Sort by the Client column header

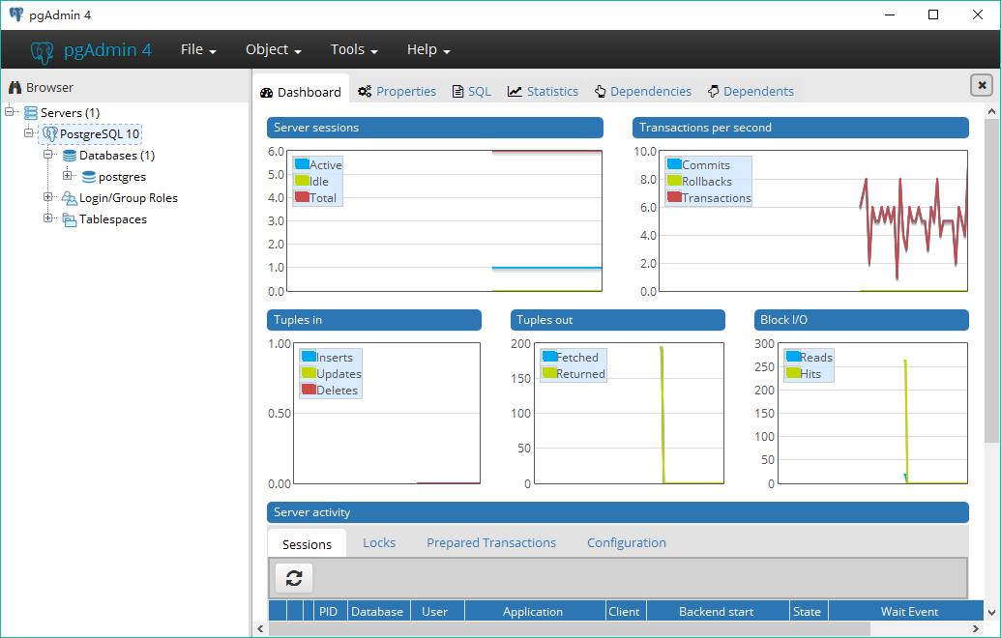tap(625, 611)
